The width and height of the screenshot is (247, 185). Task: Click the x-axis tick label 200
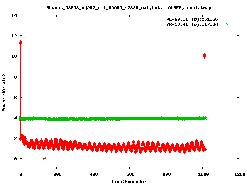point(57,174)
